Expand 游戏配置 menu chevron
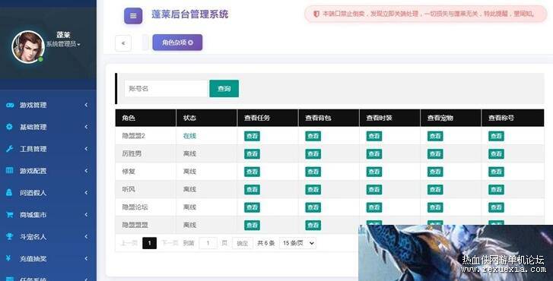 86,171
